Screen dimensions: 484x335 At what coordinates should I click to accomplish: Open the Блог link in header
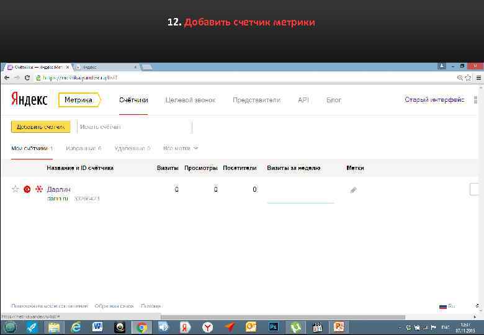[x=334, y=100]
